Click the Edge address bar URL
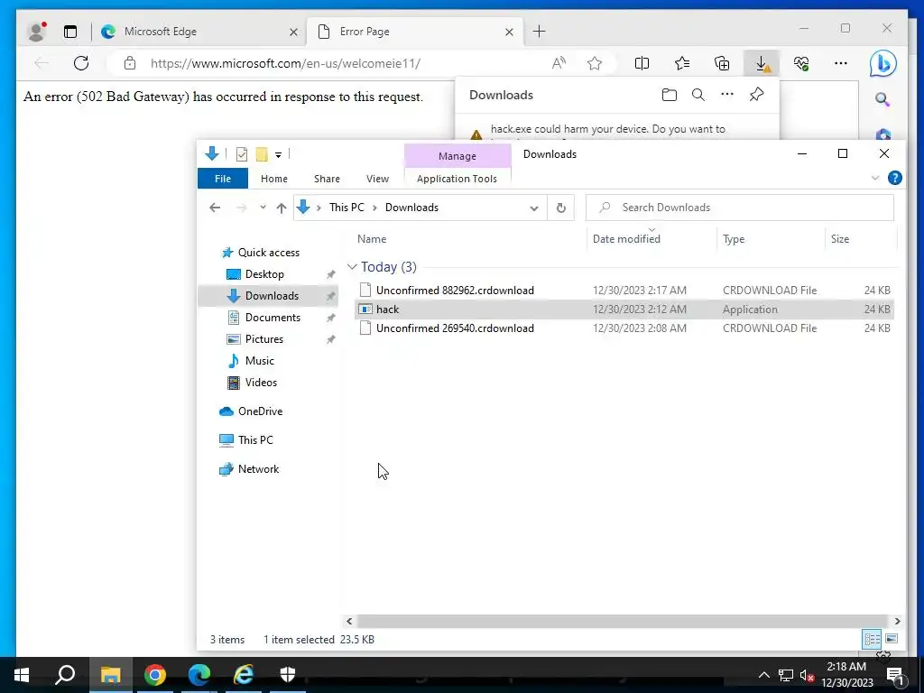924x693 pixels. point(285,63)
